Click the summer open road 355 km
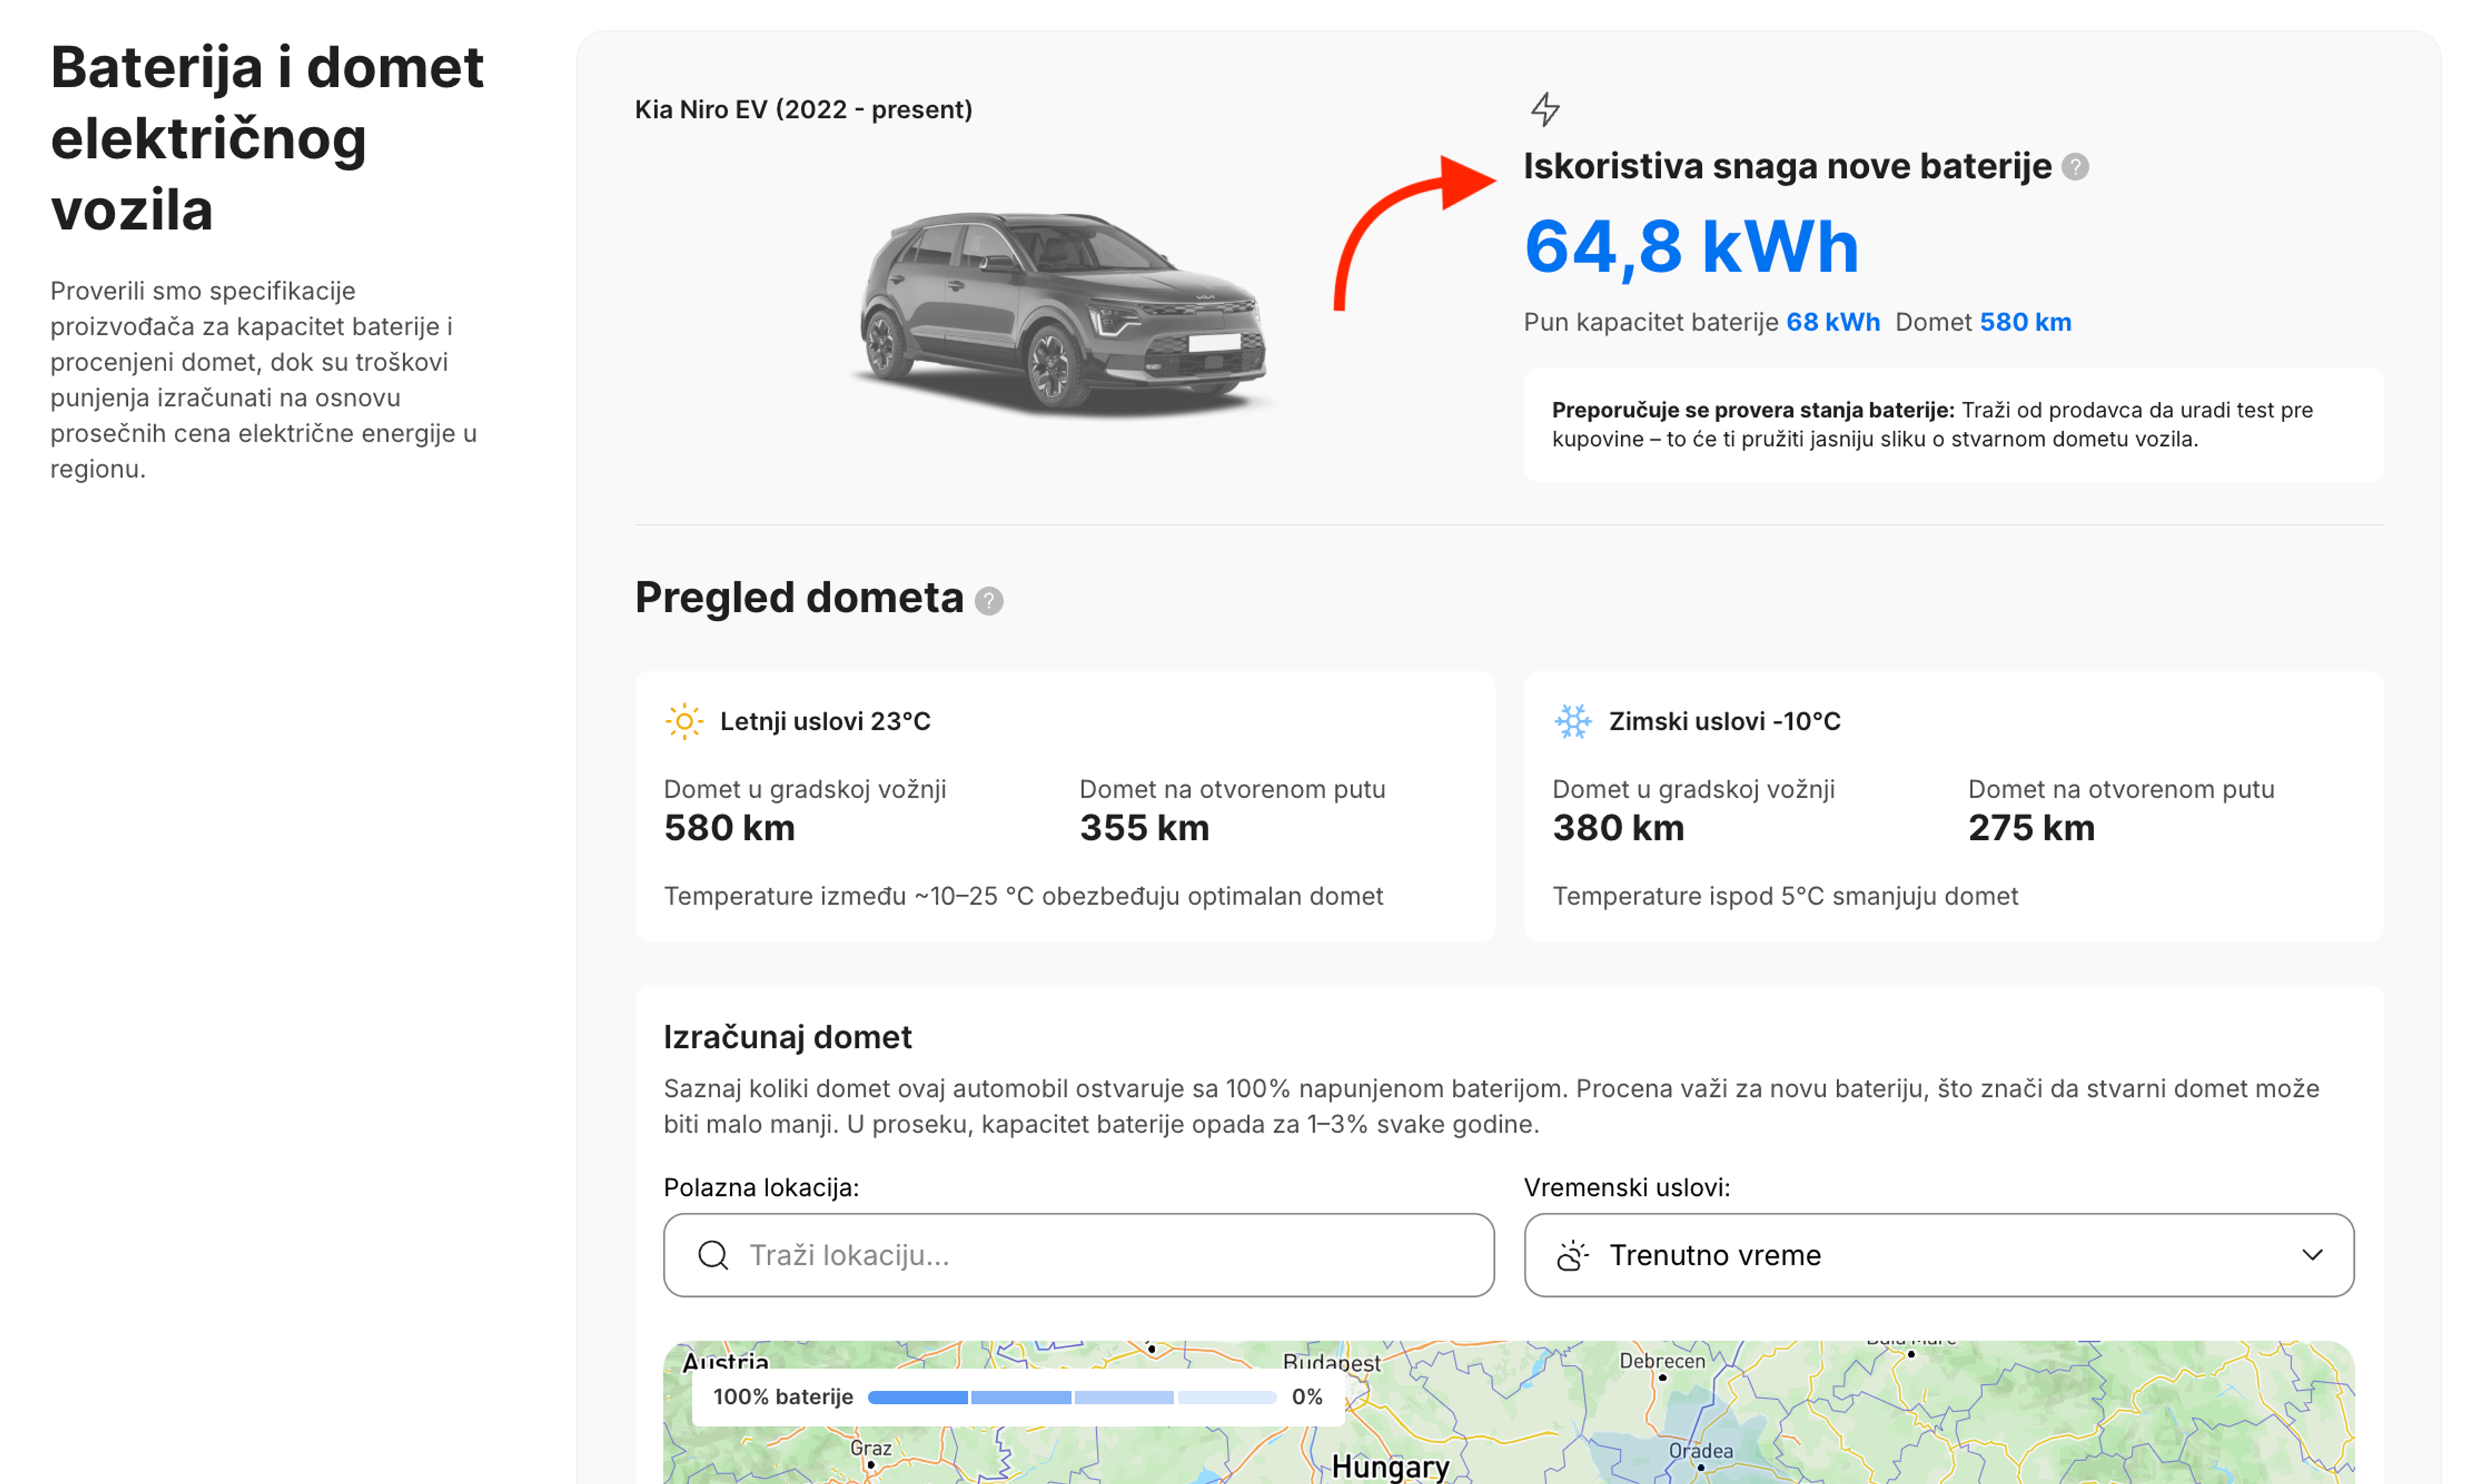 click(x=1143, y=828)
